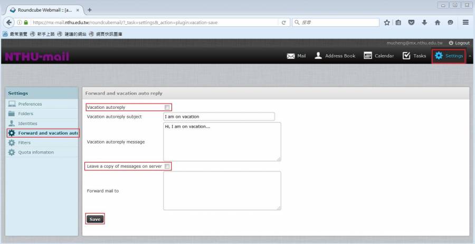
Task: Open the Calendar icon in top bar
Action: point(368,56)
